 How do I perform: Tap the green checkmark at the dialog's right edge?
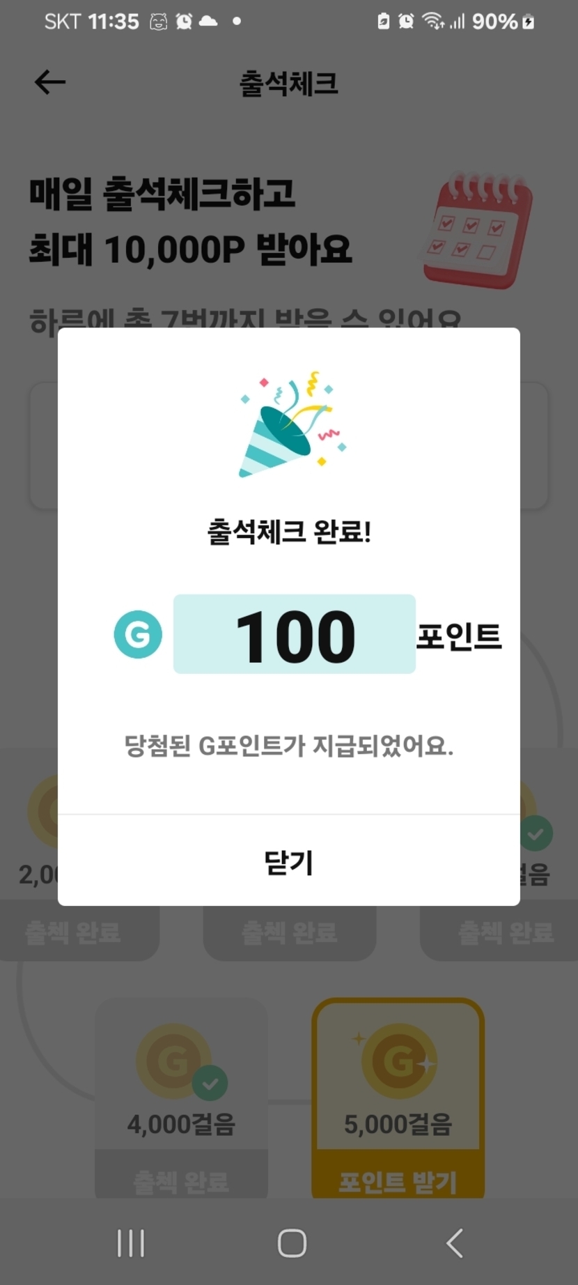pyautogui.click(x=535, y=833)
